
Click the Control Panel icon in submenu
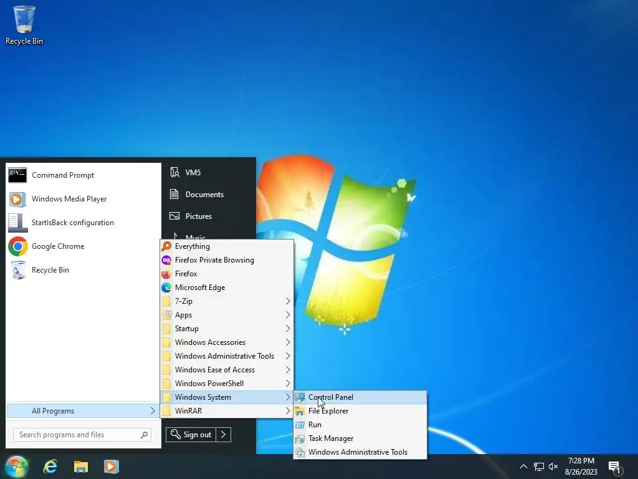300,397
